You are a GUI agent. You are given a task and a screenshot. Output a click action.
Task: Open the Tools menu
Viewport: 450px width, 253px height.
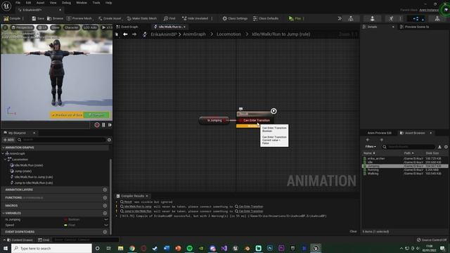(96, 3)
